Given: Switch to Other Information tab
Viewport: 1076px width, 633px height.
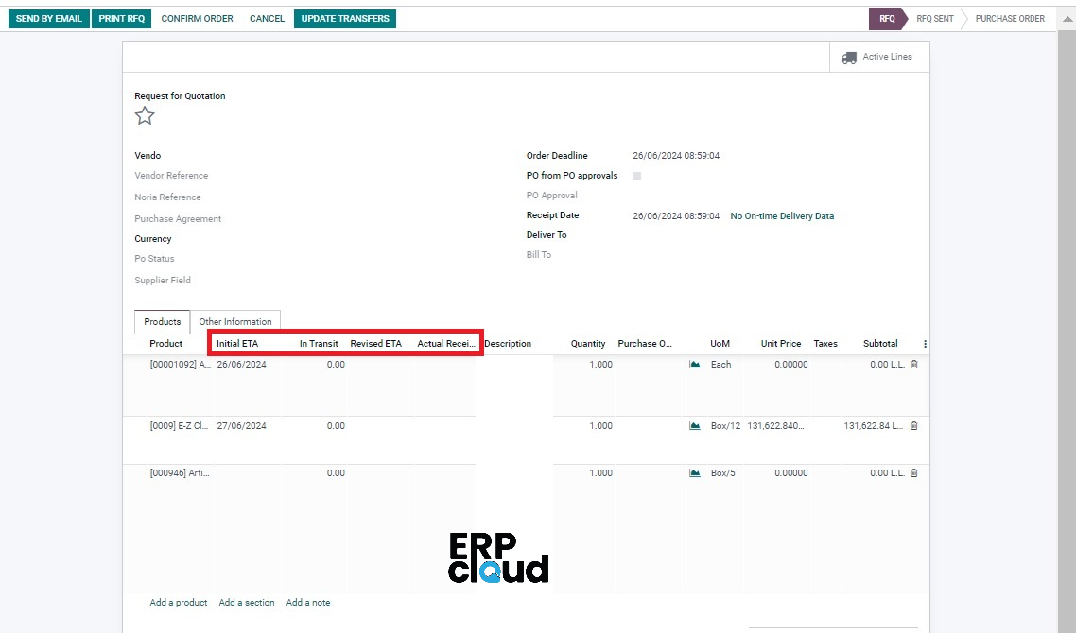Looking at the screenshot, I should [x=235, y=322].
